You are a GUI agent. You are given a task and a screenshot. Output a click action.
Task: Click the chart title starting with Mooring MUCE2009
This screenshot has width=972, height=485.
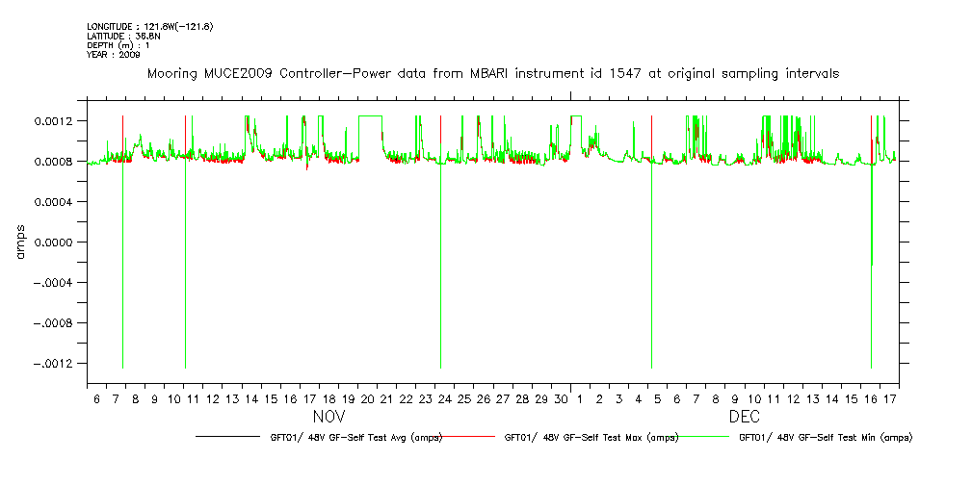point(492,73)
